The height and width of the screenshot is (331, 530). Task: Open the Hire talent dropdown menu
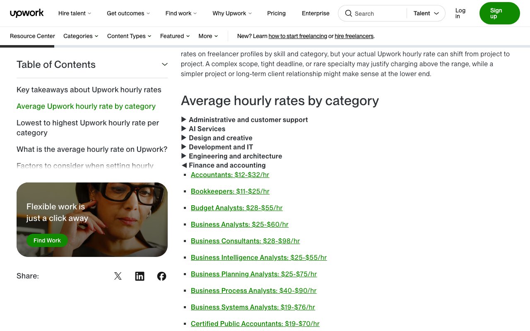click(75, 13)
